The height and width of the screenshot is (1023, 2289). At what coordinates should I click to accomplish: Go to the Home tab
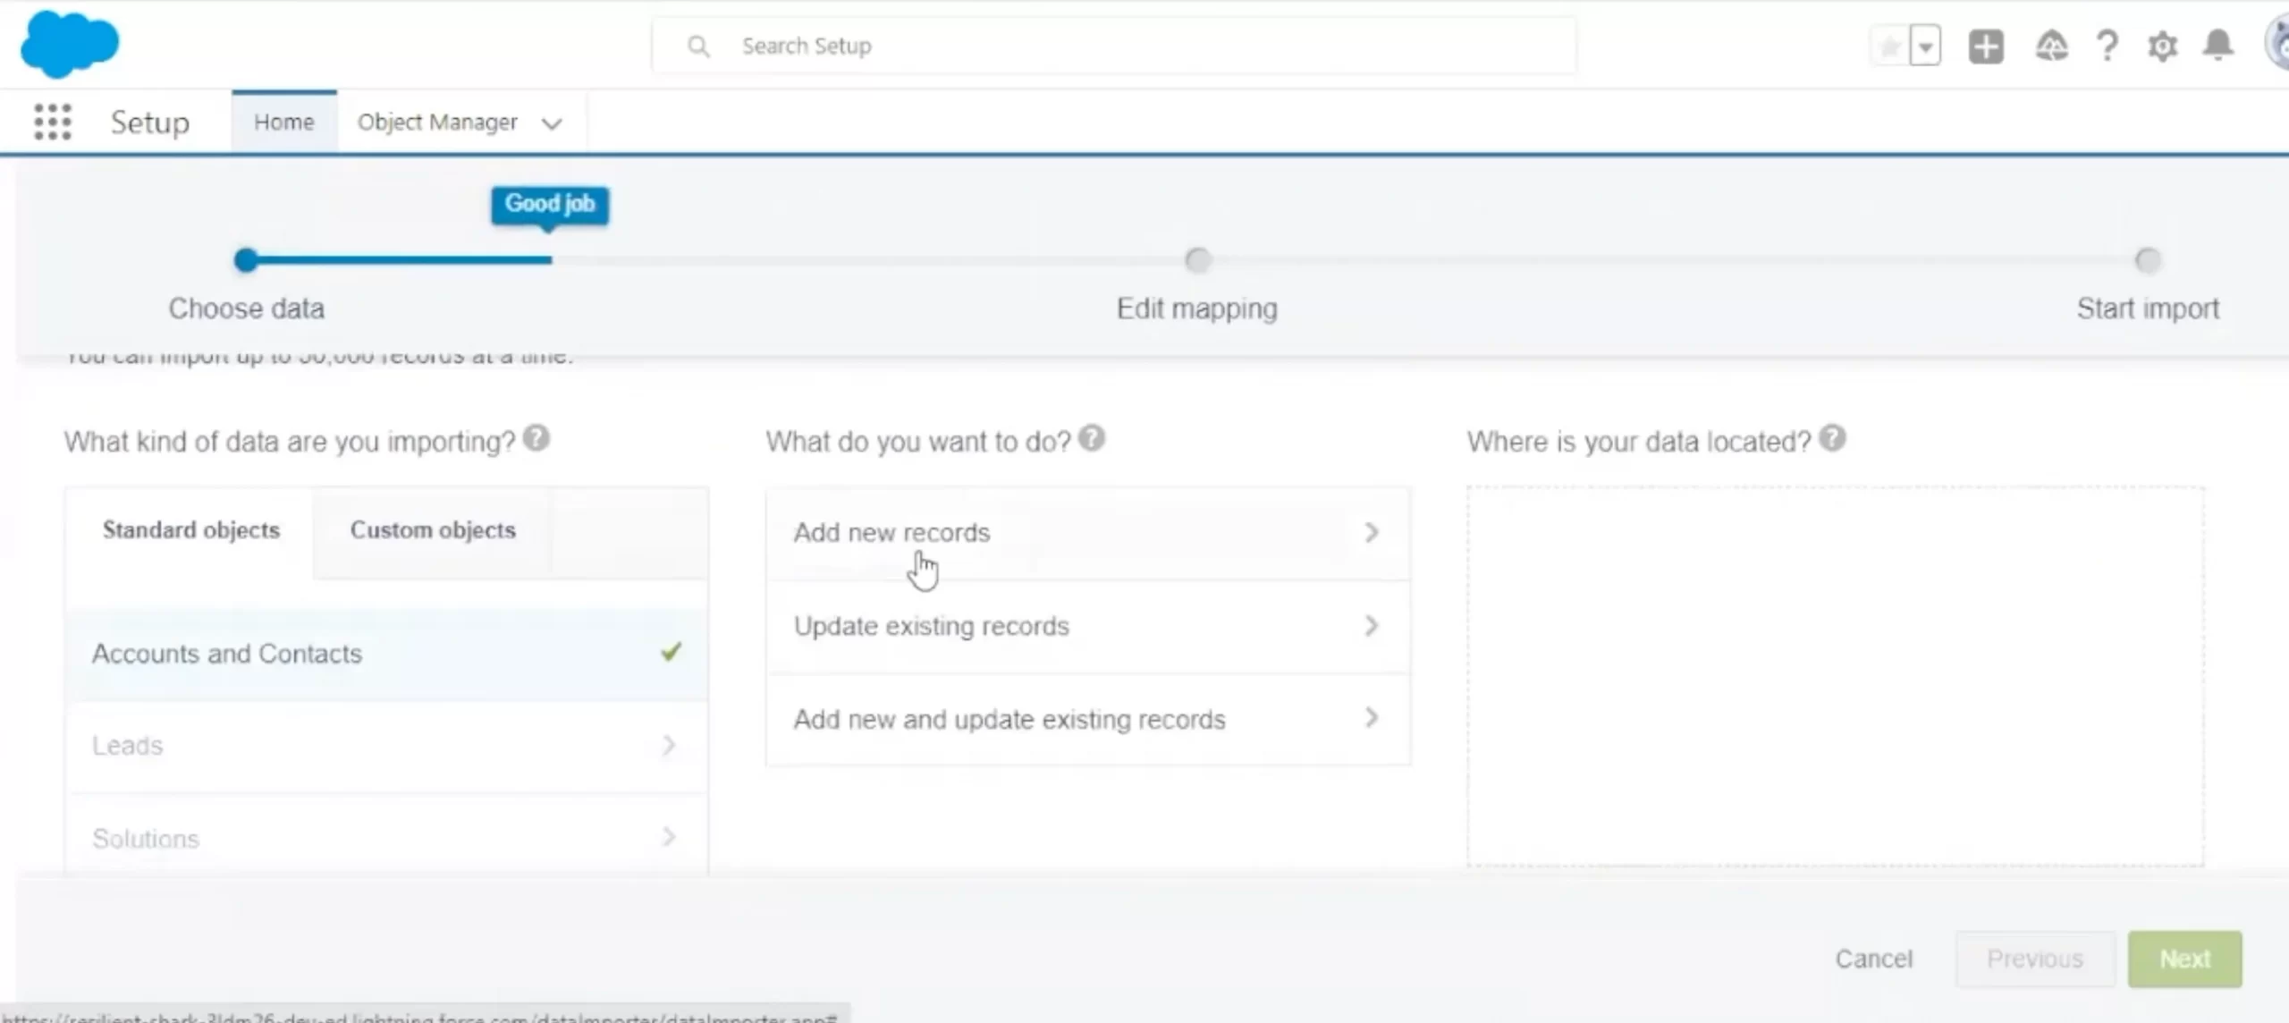pos(283,123)
